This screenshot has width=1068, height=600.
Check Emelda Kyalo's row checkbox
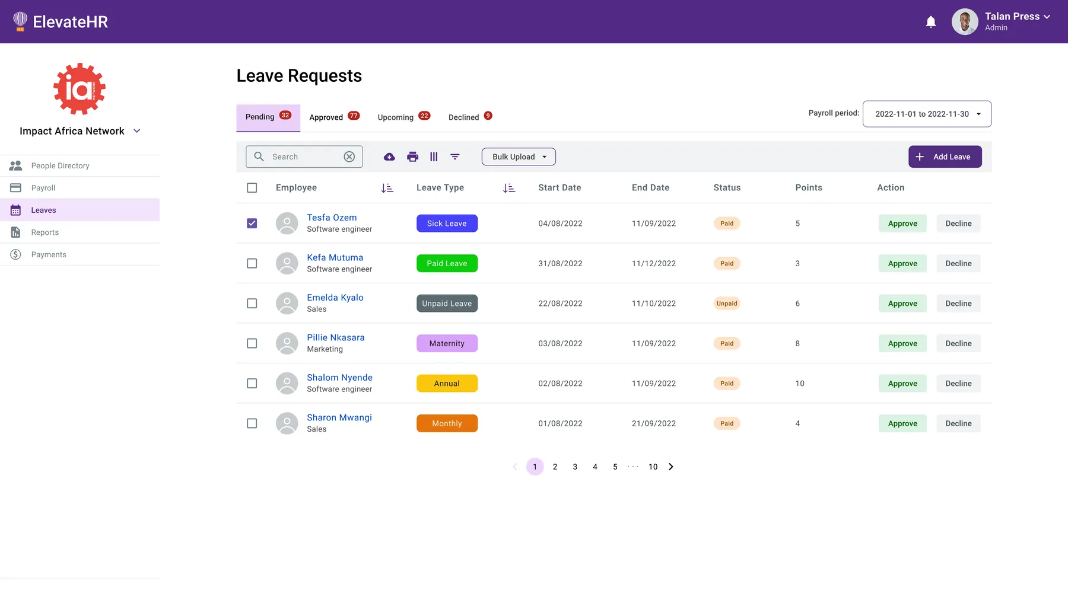[x=252, y=304]
